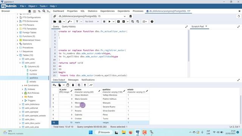The height and width of the screenshot is (136, 242).
Task: Open query tool help question mark
Action: 152,22
